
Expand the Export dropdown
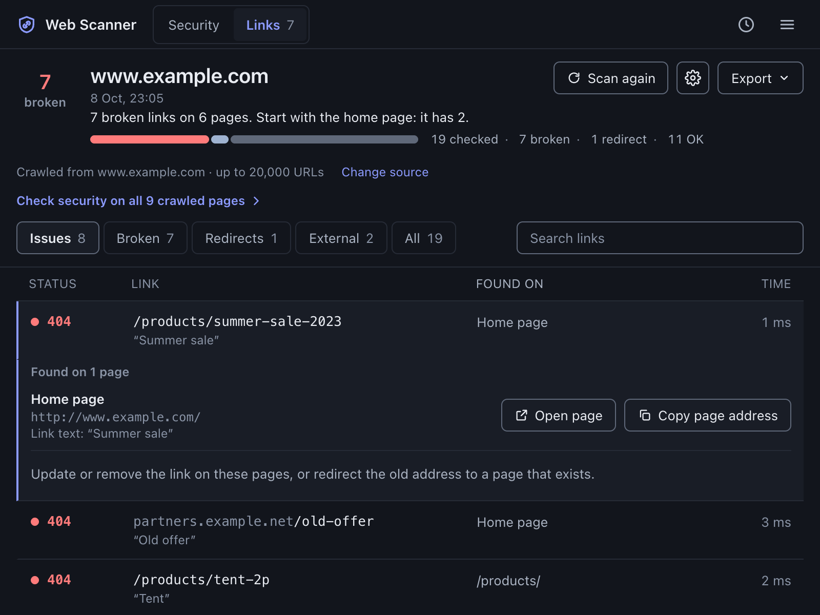[761, 78]
